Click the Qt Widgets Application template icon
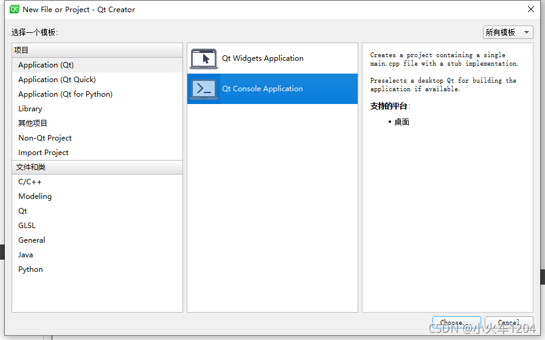 point(204,59)
